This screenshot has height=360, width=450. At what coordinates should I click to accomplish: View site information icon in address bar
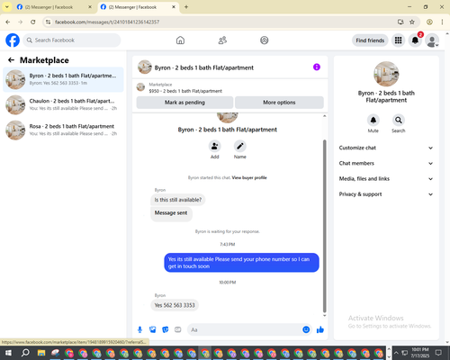pyautogui.click(x=48, y=22)
